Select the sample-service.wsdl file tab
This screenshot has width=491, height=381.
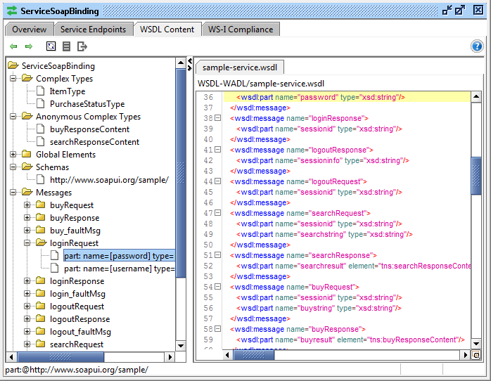[239, 67]
